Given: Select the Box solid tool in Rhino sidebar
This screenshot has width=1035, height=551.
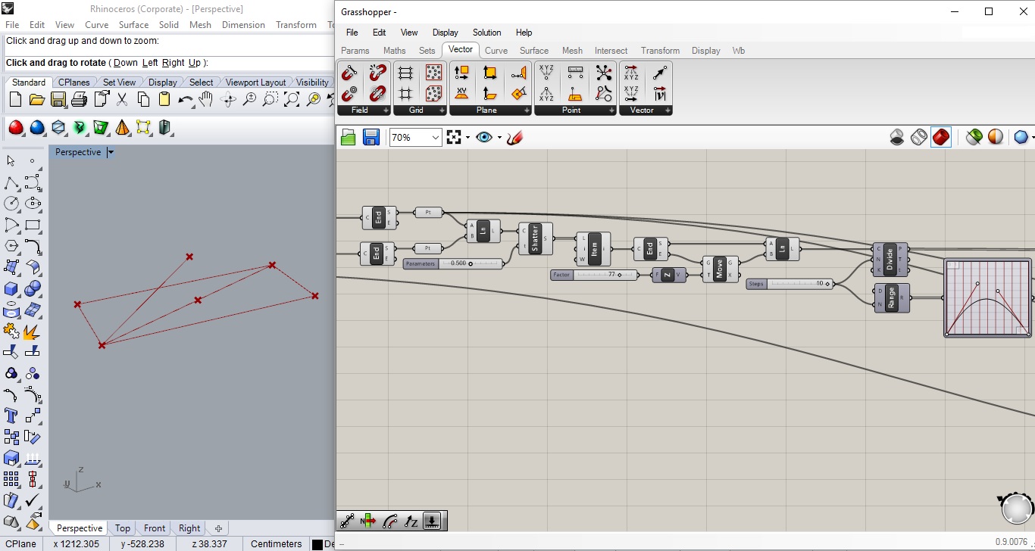Looking at the screenshot, I should [x=11, y=288].
